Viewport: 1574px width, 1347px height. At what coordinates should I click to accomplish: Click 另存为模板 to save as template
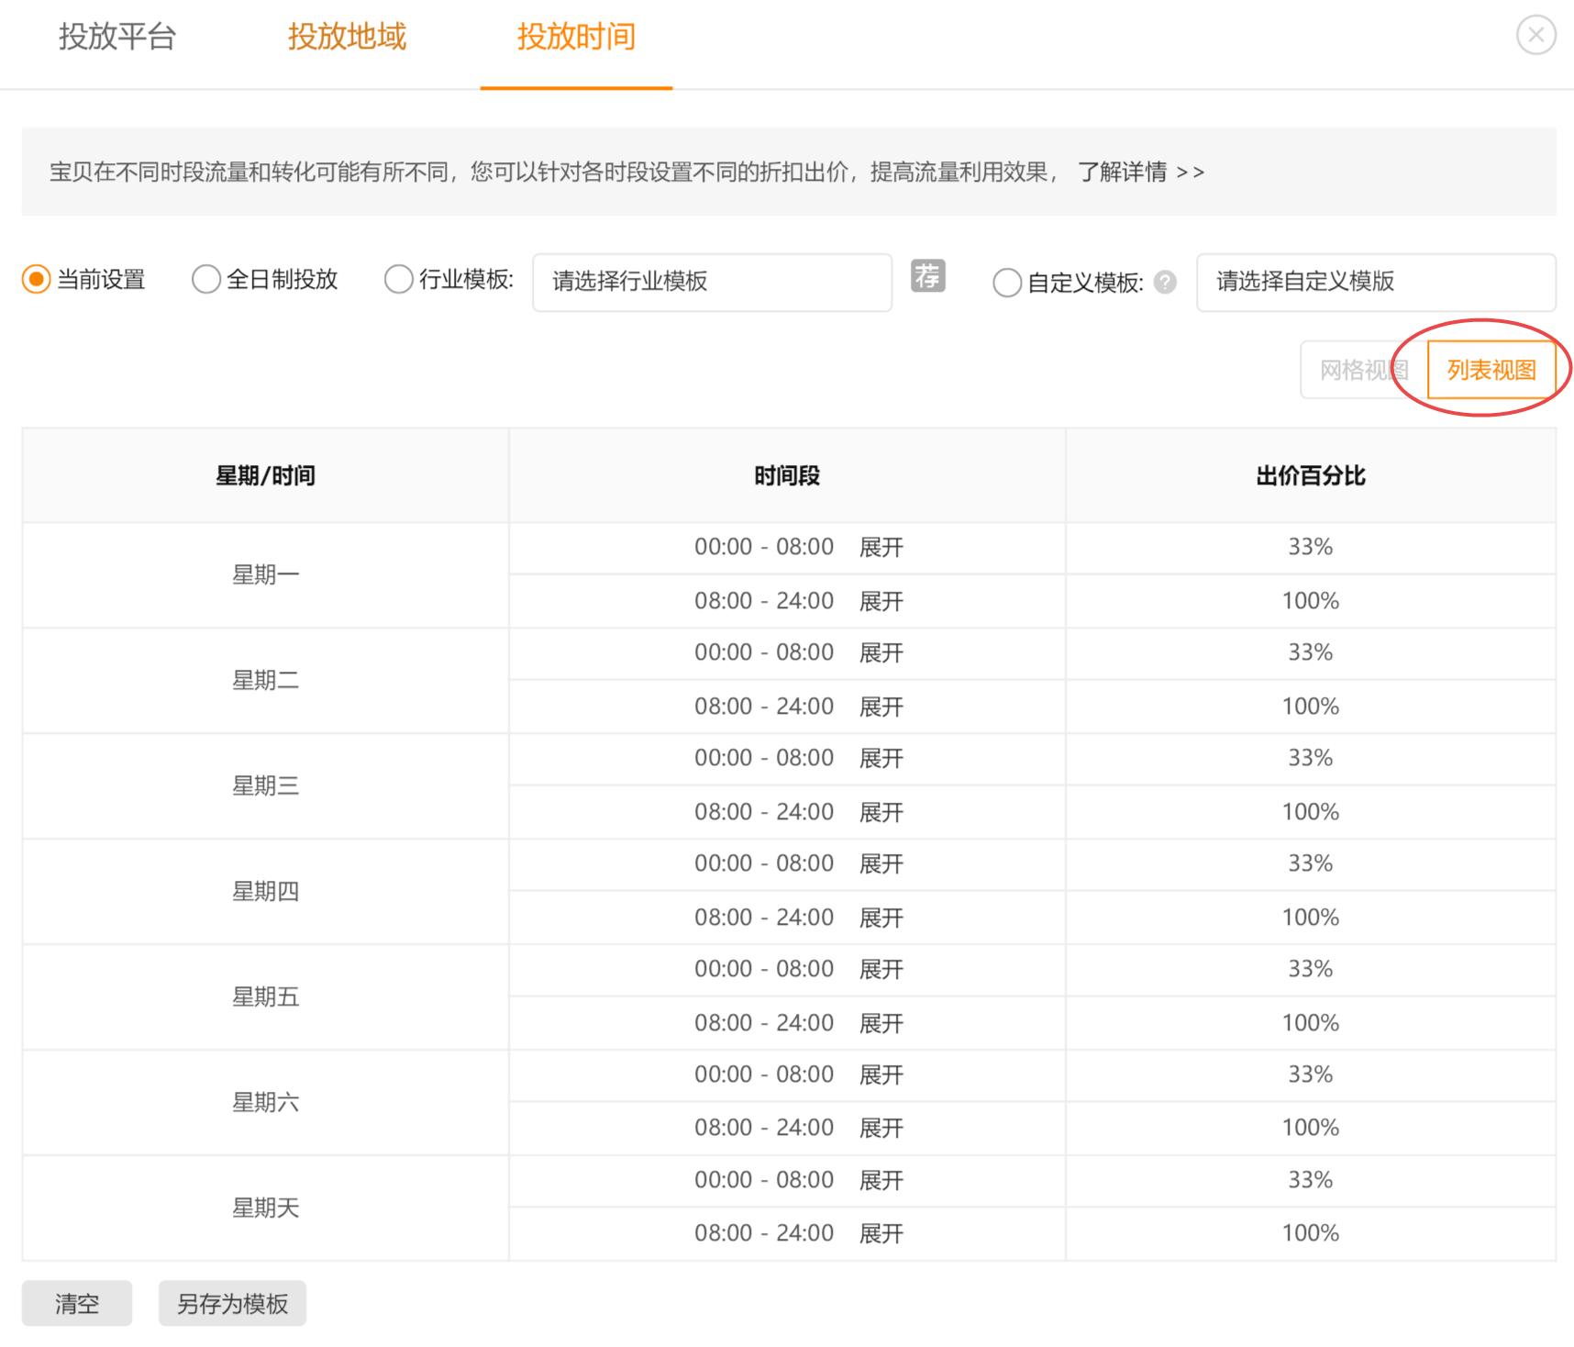pyautogui.click(x=231, y=1302)
